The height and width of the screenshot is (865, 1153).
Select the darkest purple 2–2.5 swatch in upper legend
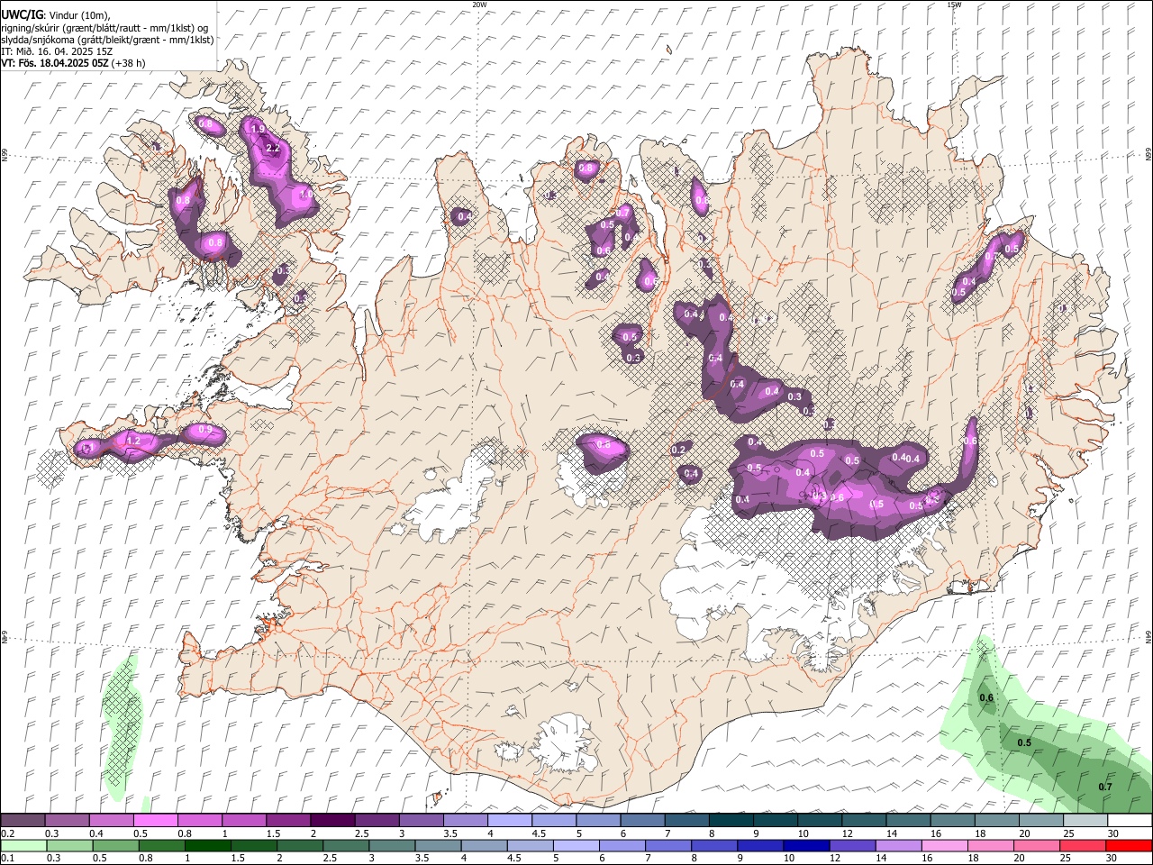pyautogui.click(x=332, y=821)
